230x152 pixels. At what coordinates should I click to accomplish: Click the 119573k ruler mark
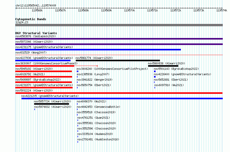(199, 10)
